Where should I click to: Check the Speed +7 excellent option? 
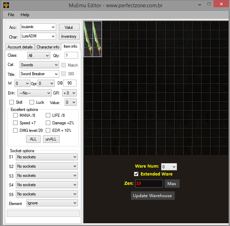coord(15,123)
